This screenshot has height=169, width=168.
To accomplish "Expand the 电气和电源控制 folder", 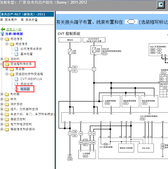I will [x=2, y=124].
